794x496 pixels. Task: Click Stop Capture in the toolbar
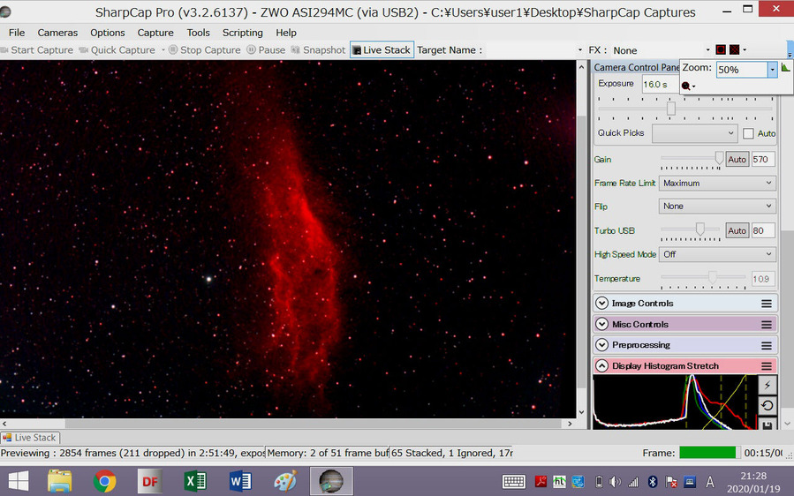coord(205,50)
